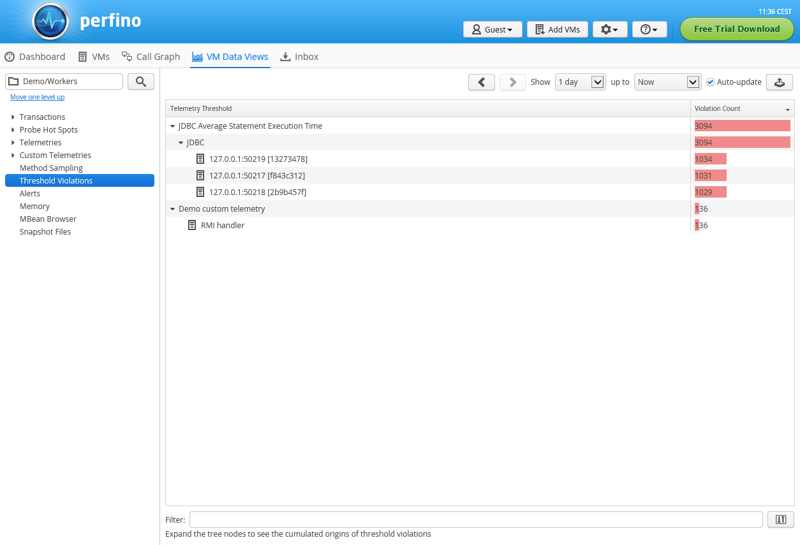
Task: Click the Add VMs button
Action: coord(558,29)
